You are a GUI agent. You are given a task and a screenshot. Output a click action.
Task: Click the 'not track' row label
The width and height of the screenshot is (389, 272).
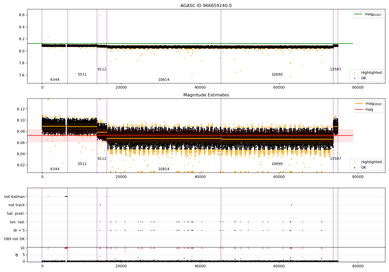click(x=17, y=205)
